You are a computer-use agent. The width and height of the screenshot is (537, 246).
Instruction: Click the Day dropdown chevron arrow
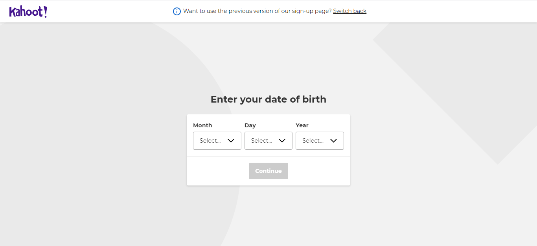pos(282,141)
